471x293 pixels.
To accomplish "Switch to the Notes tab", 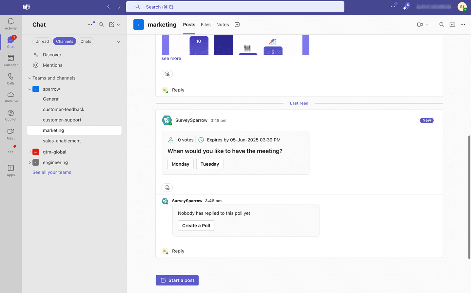I will coord(223,25).
